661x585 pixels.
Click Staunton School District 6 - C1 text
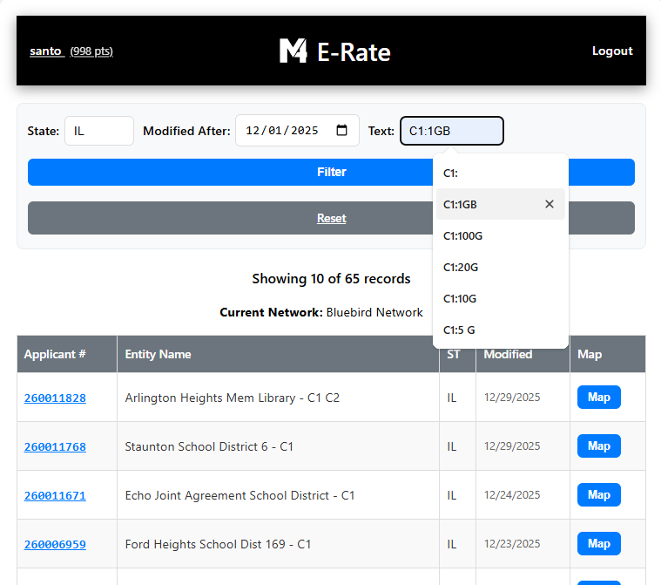[x=209, y=446]
